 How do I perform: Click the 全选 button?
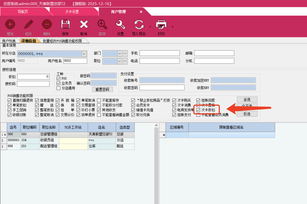[247, 100]
